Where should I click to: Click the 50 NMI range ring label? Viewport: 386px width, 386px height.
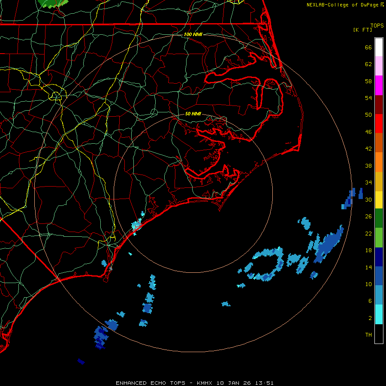[x=193, y=114]
